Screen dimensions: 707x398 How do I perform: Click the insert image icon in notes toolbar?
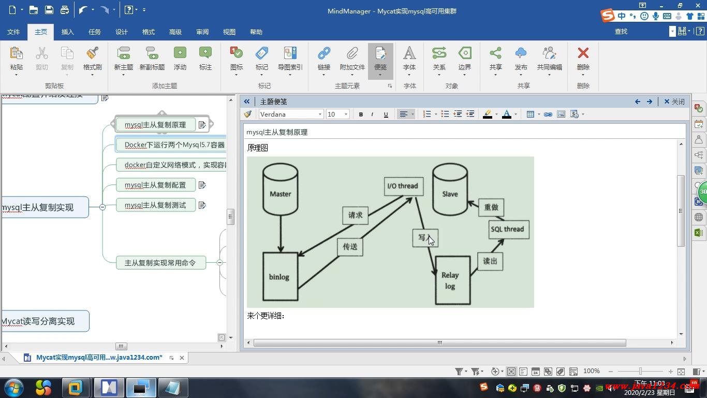[x=561, y=115]
